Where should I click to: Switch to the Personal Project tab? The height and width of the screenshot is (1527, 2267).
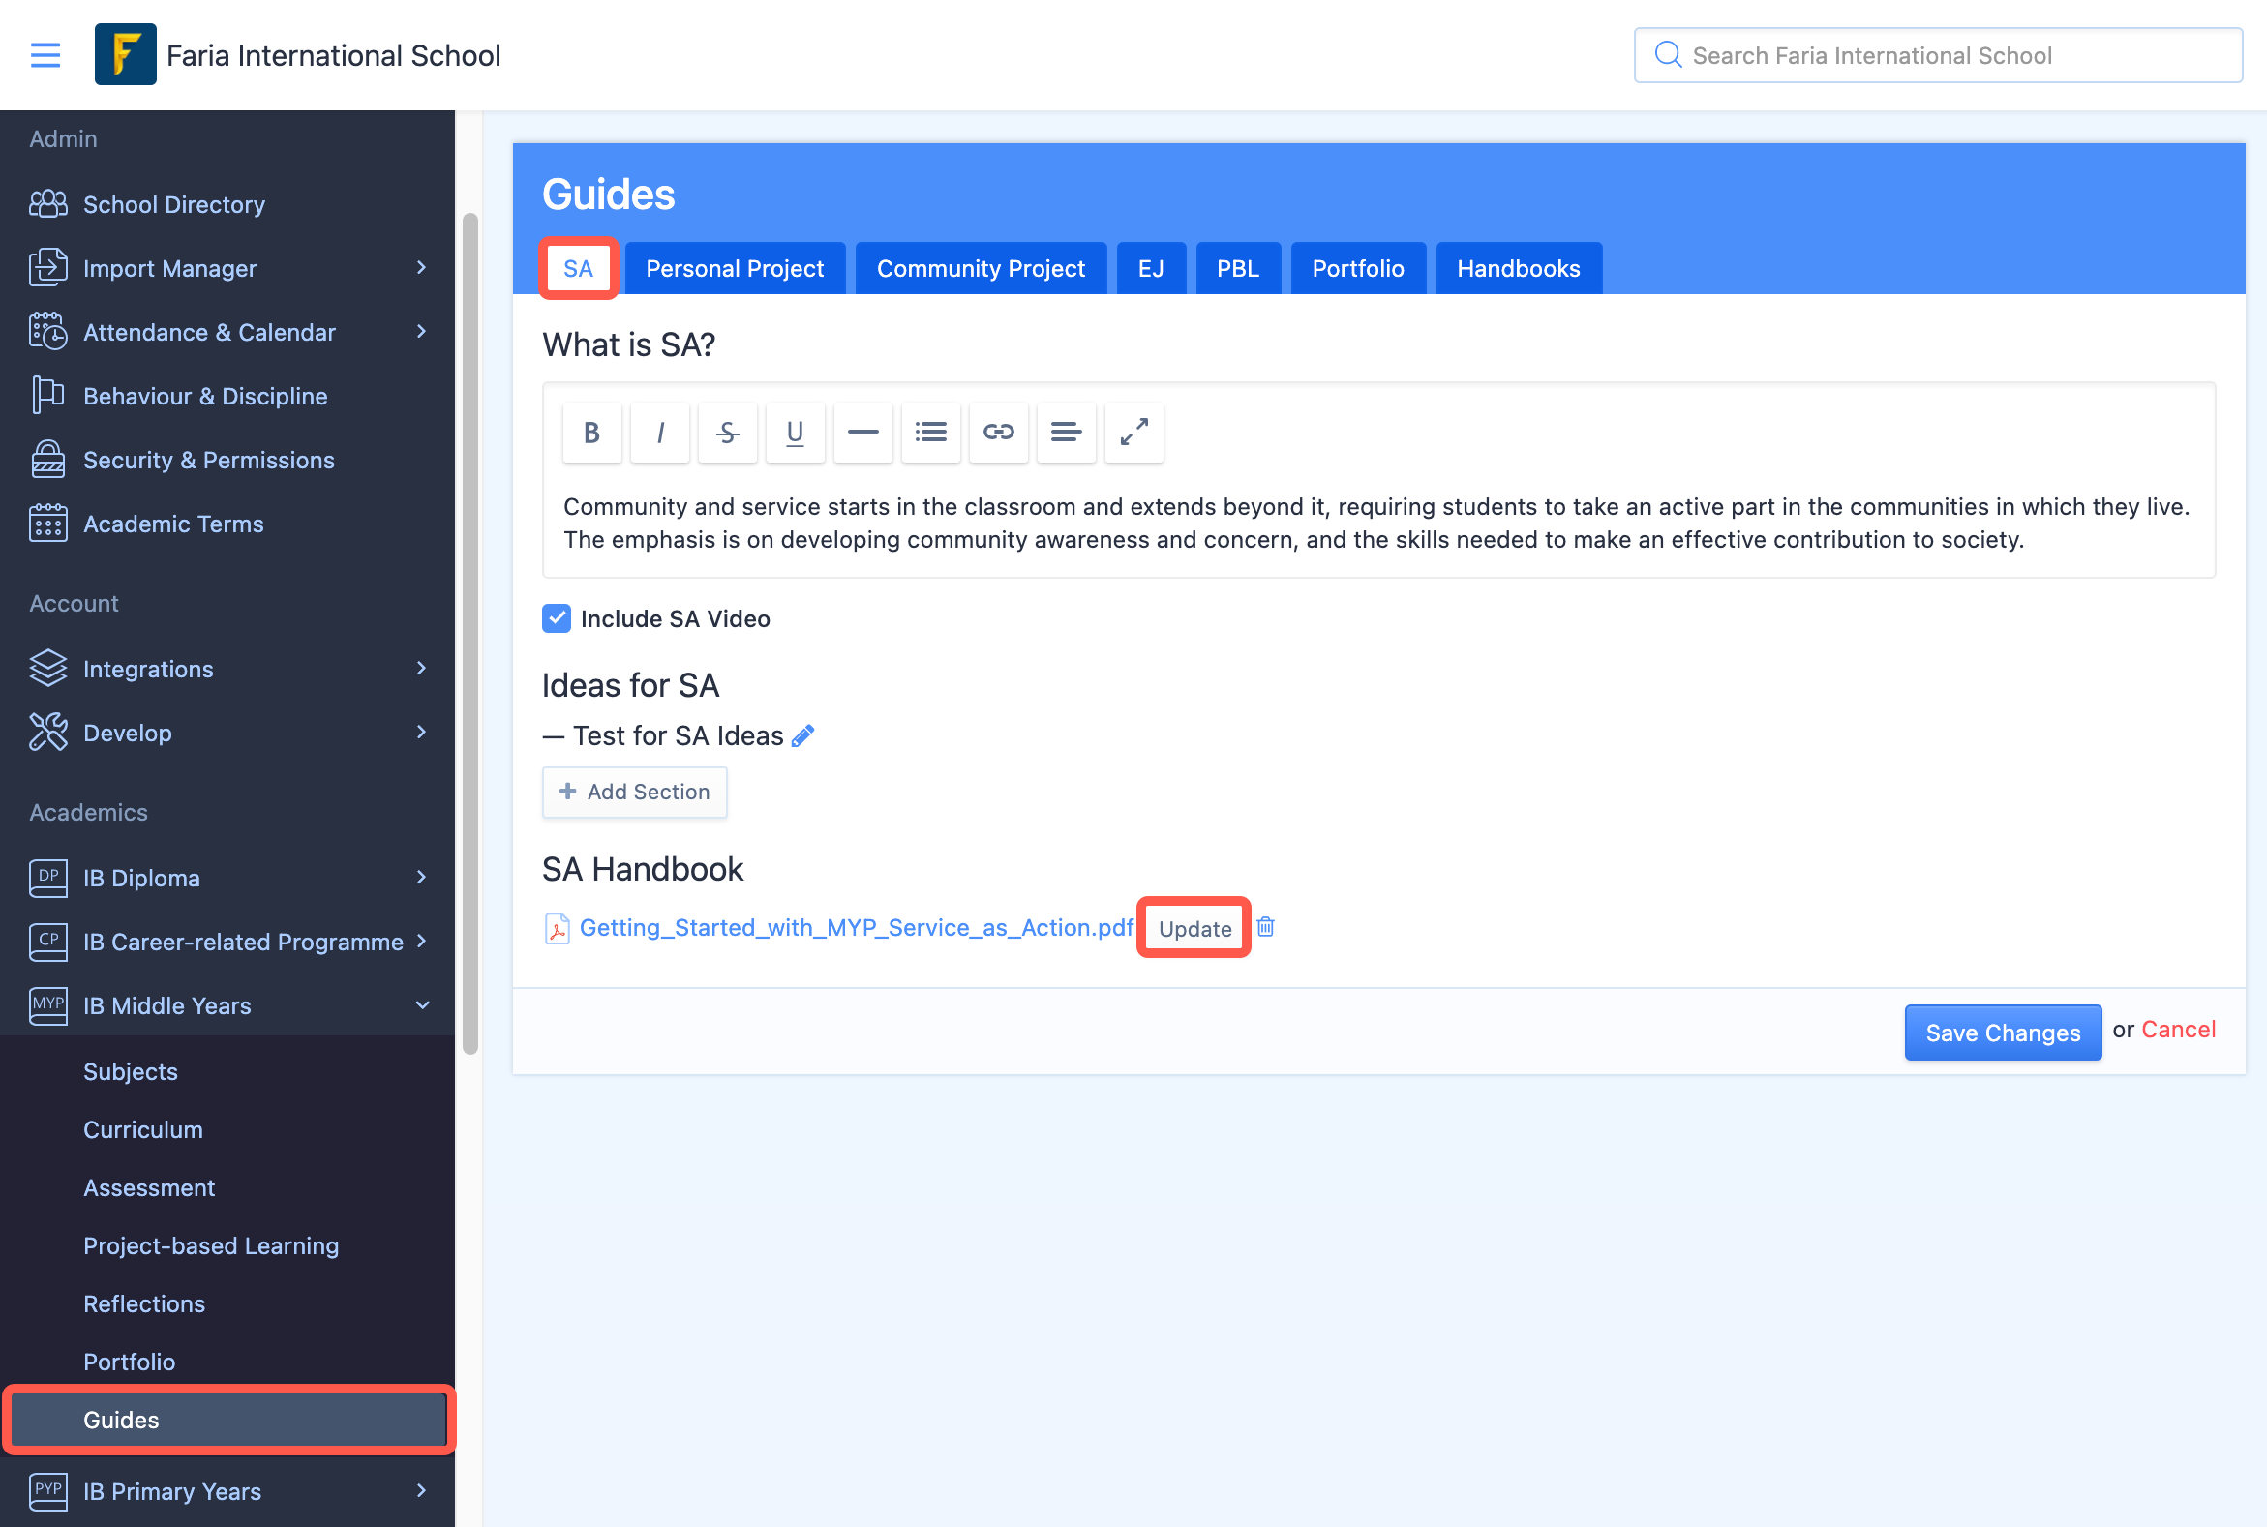[735, 269]
